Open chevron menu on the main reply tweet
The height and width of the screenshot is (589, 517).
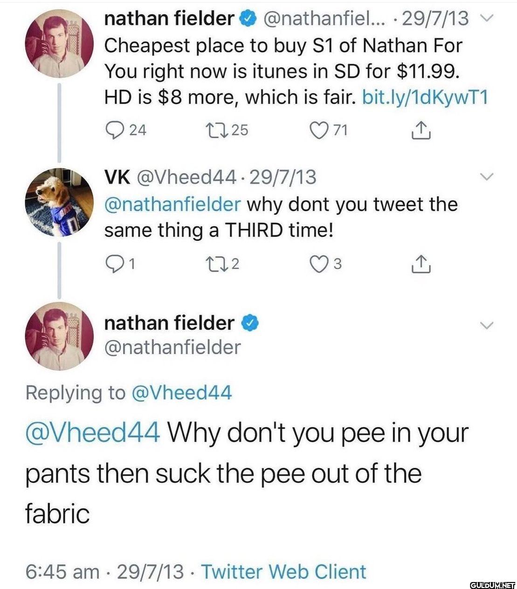486,325
